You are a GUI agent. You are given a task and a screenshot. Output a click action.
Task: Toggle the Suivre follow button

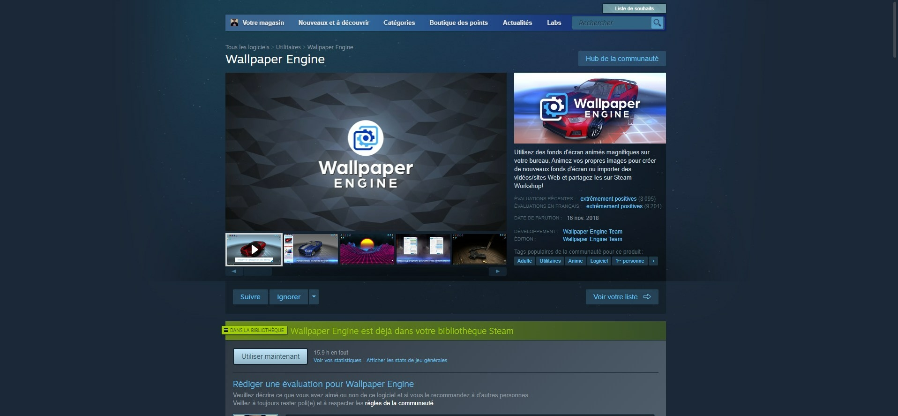(250, 297)
